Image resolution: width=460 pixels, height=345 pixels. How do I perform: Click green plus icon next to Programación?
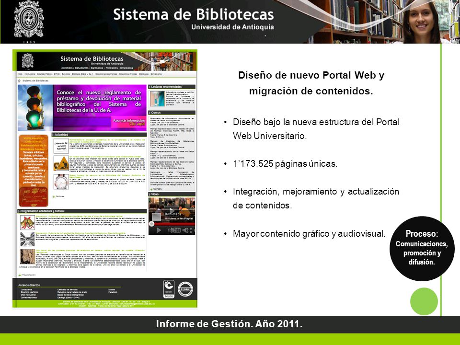[20, 275]
